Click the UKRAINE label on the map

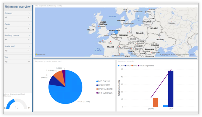160,39
